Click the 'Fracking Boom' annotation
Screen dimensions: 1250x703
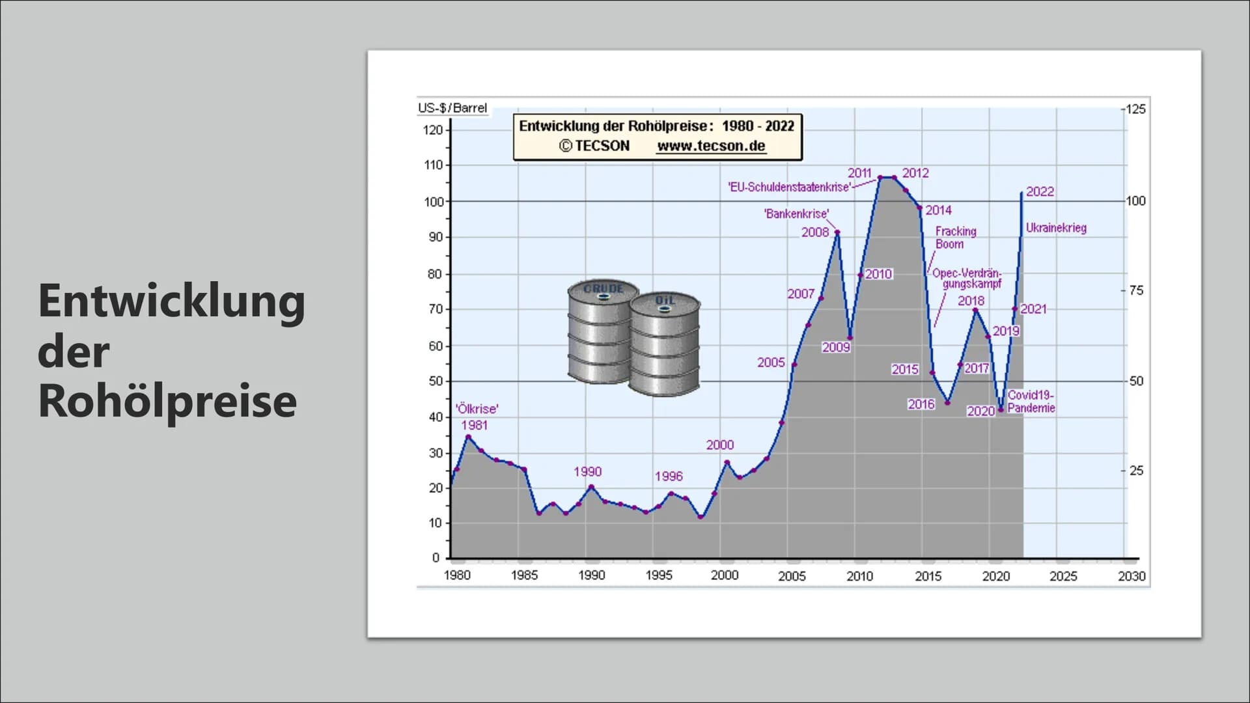pyautogui.click(x=956, y=238)
